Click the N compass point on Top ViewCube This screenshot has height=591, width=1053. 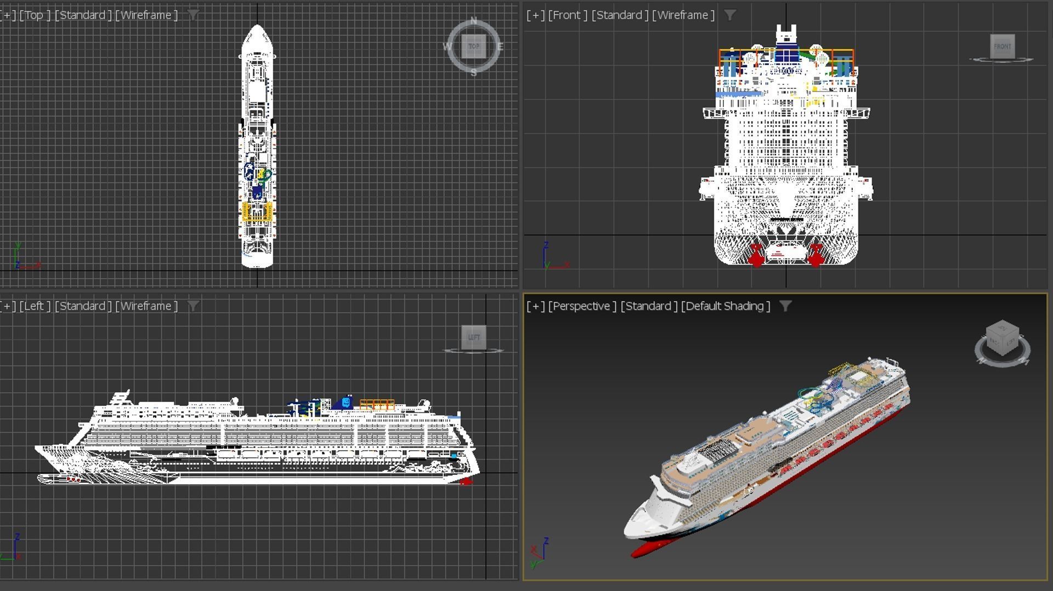point(474,21)
